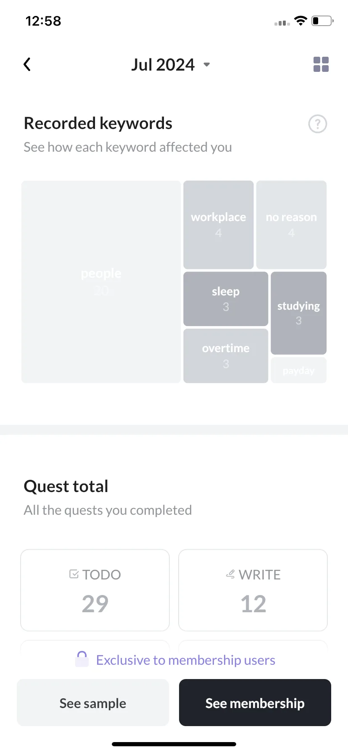348x753 pixels.
Task: Open the Jul 2024 month selector
Action: 170,65
